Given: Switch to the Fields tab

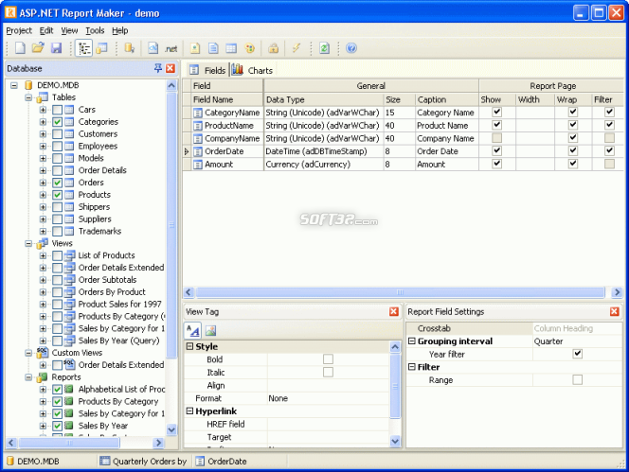Looking at the screenshot, I should pyautogui.click(x=207, y=70).
